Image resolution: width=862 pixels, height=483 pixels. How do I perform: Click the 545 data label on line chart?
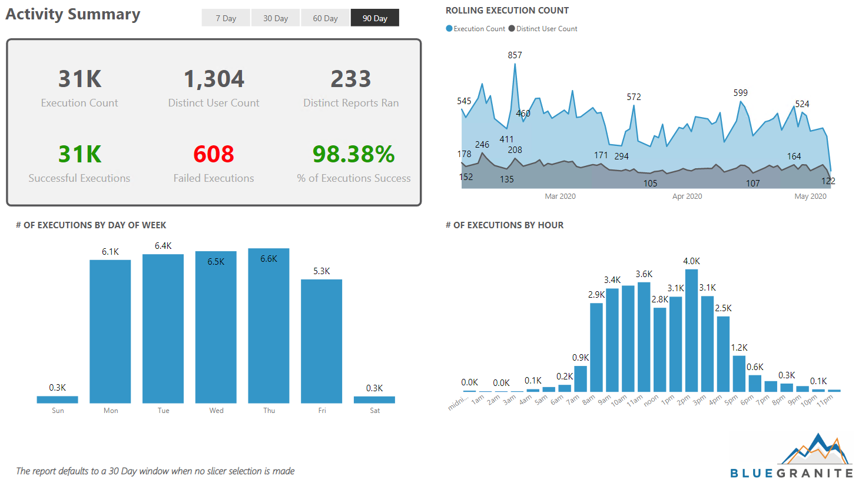tap(465, 101)
